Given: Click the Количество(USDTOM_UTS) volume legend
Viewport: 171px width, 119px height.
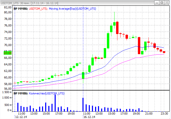Looking at the screenshot, I should pos(46,93).
